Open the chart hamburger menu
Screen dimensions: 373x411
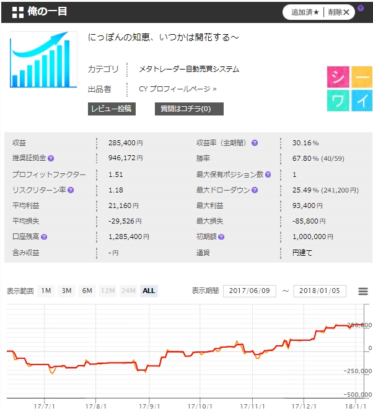pyautogui.click(x=361, y=291)
